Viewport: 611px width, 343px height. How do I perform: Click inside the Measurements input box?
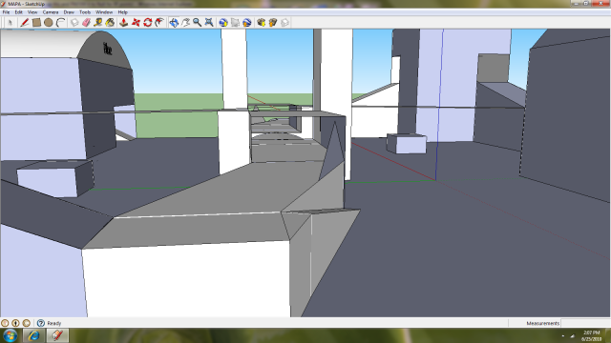585,323
